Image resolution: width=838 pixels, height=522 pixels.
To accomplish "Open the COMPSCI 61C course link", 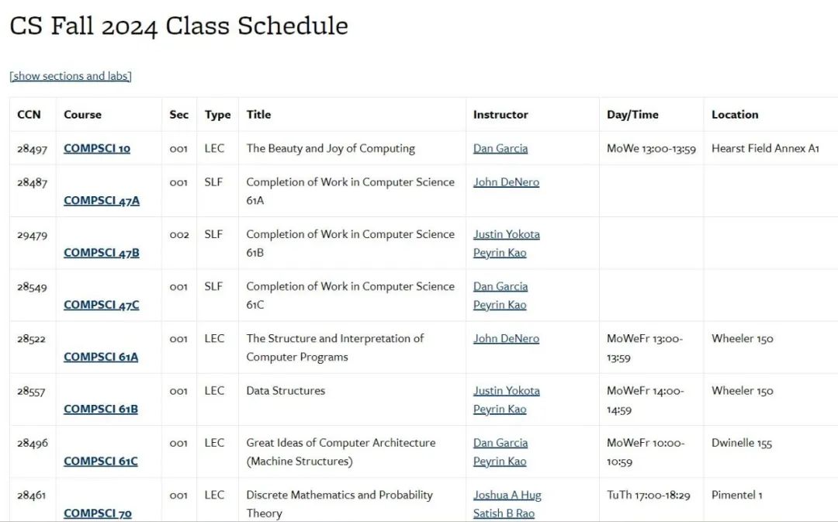I will 100,461.
